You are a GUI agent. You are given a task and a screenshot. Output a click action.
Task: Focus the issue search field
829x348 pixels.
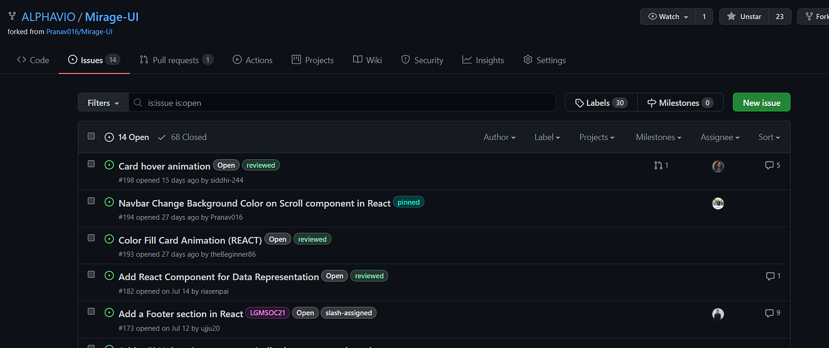click(x=342, y=103)
